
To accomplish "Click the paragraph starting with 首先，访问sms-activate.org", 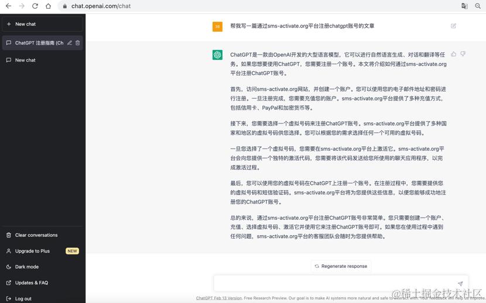I will [338, 98].
